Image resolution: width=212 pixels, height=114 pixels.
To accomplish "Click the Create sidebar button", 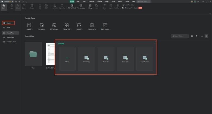I will pos(8,23).
